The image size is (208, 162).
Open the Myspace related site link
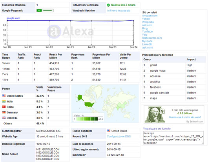coord(147,41)
